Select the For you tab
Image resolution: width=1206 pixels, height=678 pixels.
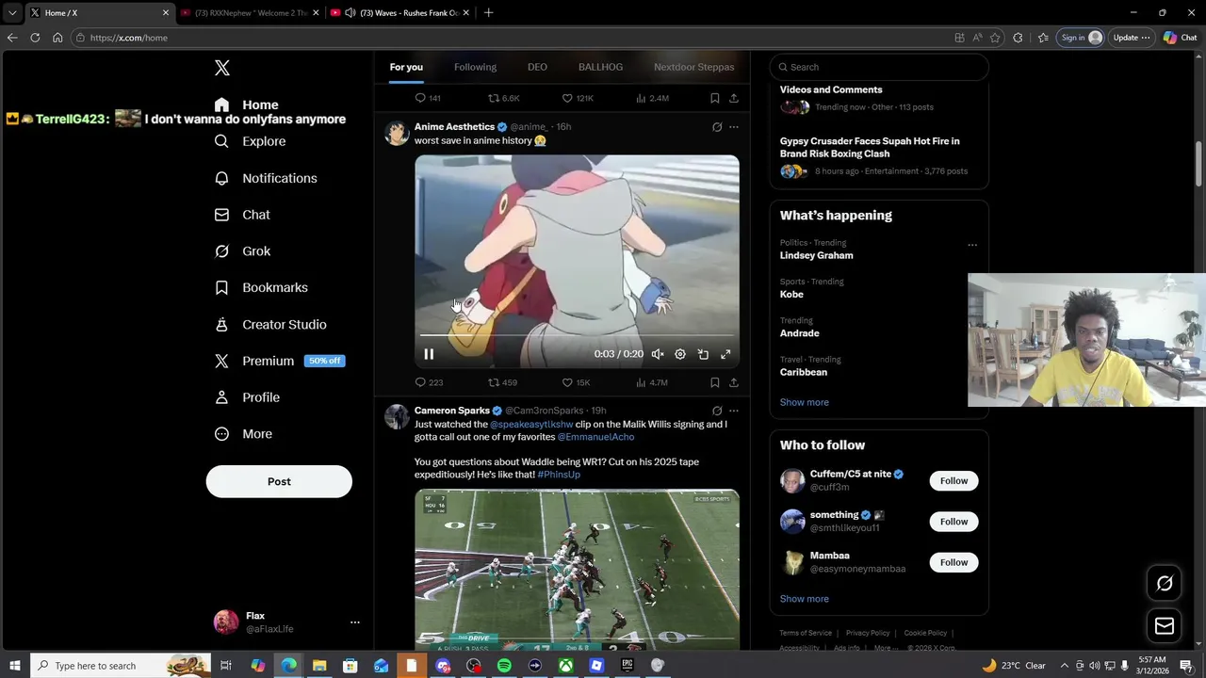click(x=406, y=67)
